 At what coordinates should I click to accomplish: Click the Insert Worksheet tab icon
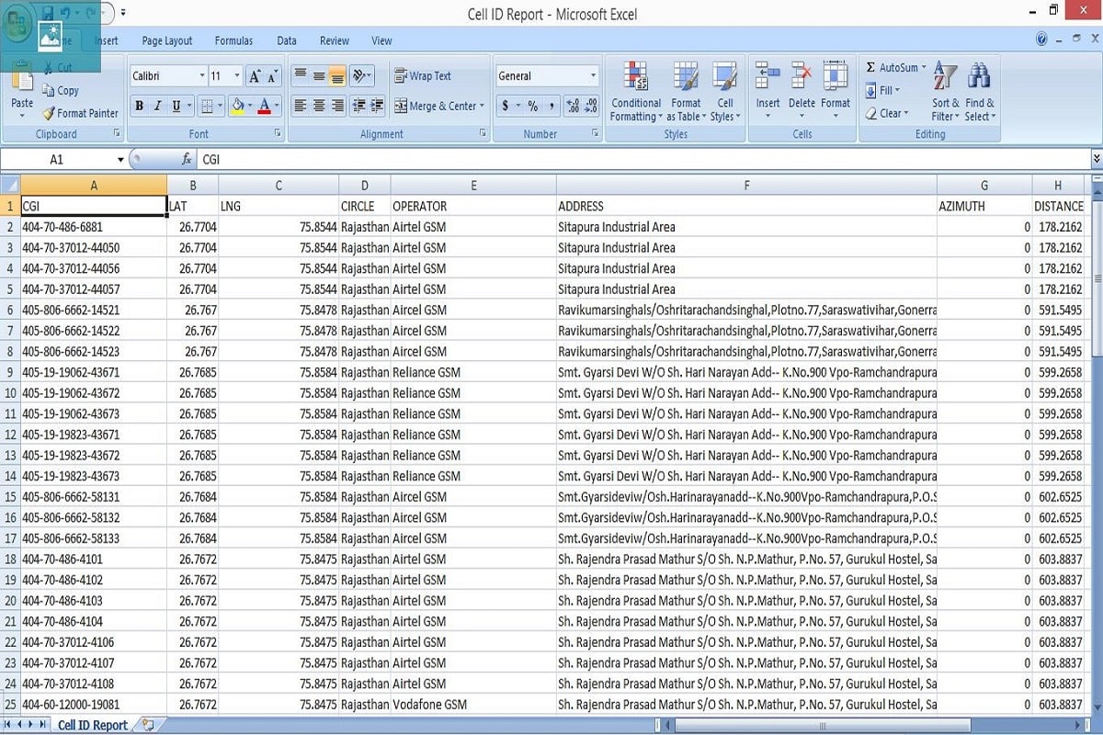(x=147, y=725)
